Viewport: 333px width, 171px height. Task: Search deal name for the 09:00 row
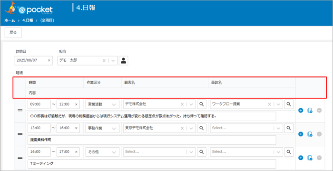click(289, 104)
